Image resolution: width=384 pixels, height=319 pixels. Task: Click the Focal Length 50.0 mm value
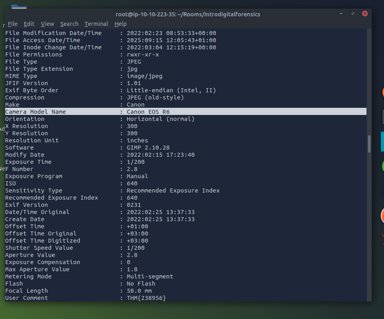point(140,291)
